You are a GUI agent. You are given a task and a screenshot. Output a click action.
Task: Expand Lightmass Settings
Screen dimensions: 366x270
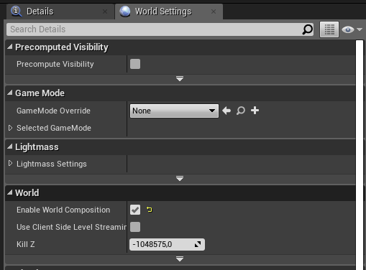(10, 164)
